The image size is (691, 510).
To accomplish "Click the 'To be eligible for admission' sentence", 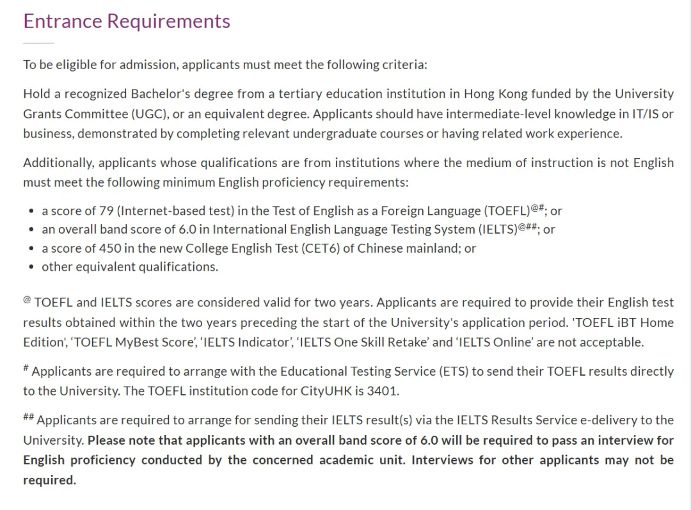I will (x=225, y=65).
